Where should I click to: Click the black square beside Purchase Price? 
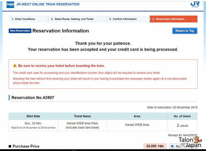coord(10,146)
